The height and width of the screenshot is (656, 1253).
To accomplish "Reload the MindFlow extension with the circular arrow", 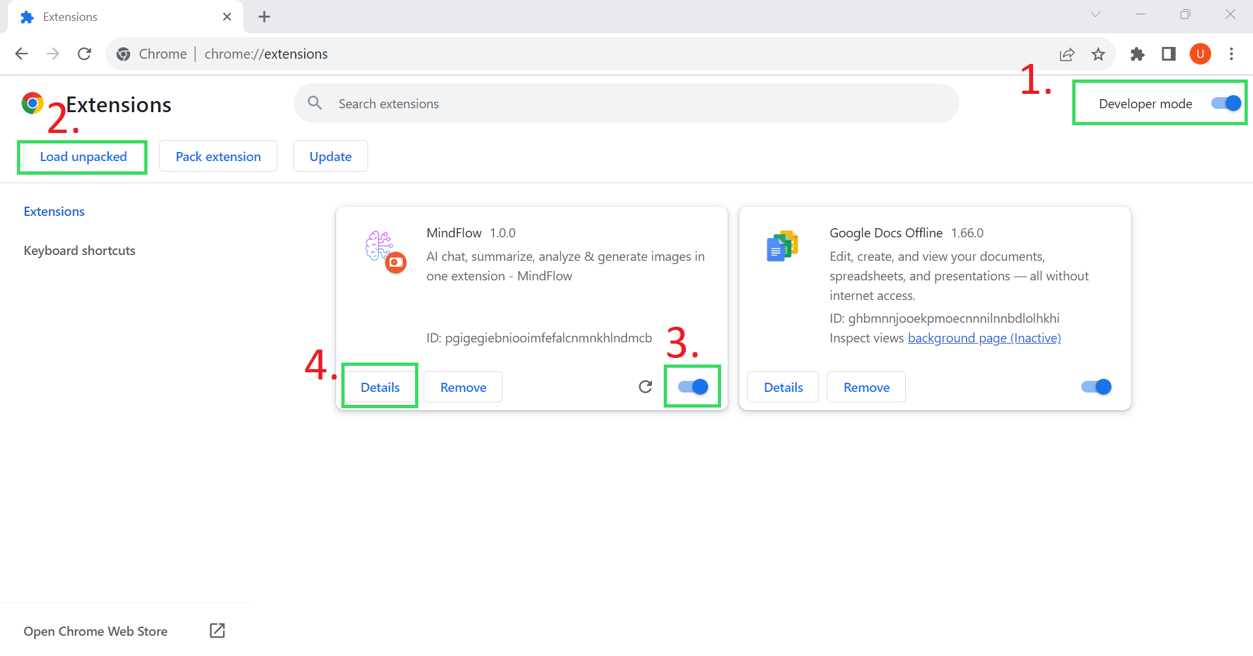I will [x=645, y=386].
